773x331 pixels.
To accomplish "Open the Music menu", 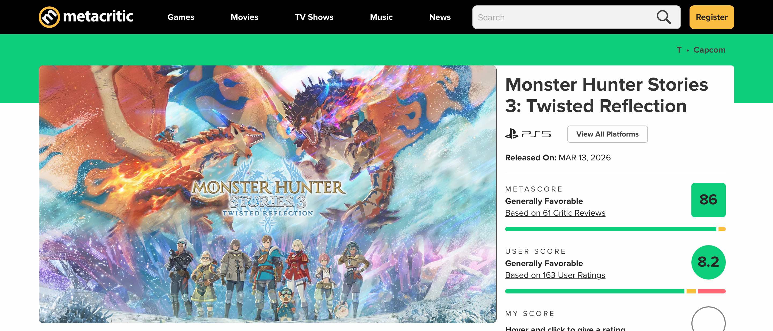I will (x=381, y=17).
